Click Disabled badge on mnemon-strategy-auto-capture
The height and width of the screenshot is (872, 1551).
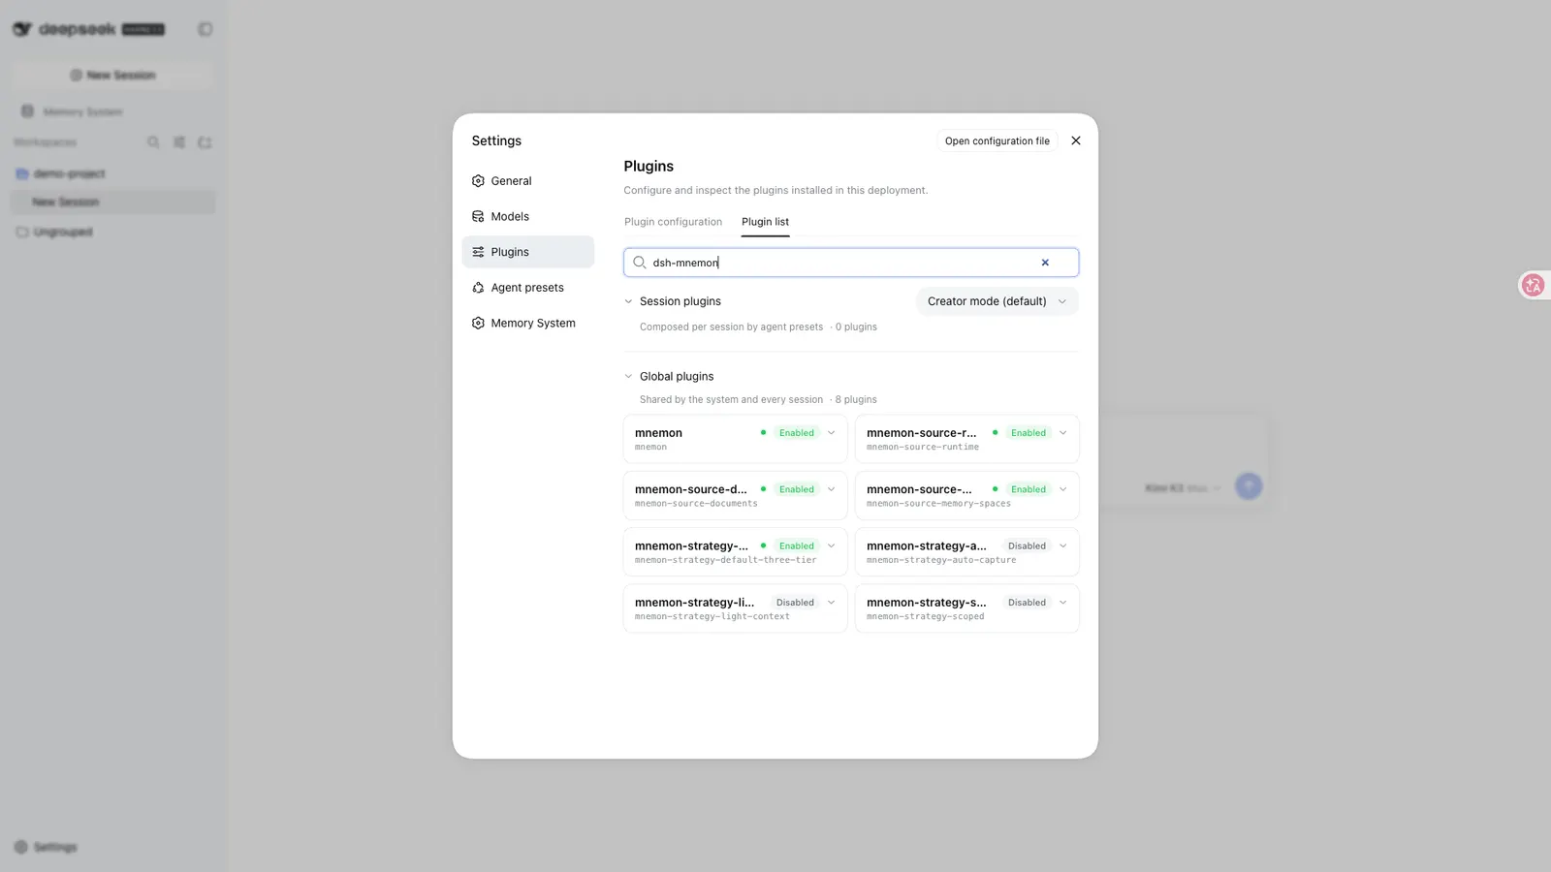point(1027,545)
